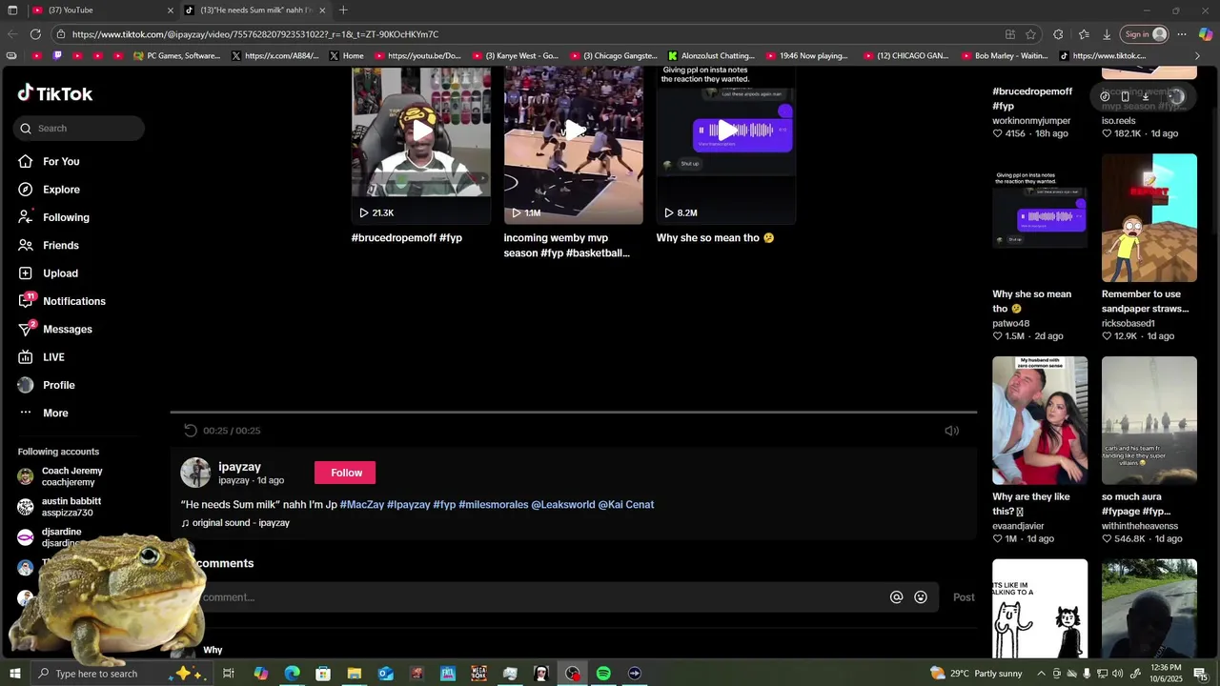Open Outlook from the taskbar
The image size is (1220, 686).
coord(385,674)
